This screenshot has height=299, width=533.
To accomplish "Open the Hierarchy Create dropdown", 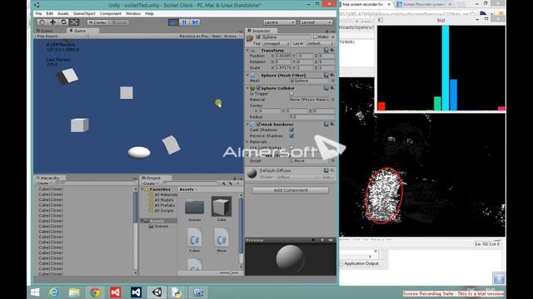I will coord(43,183).
